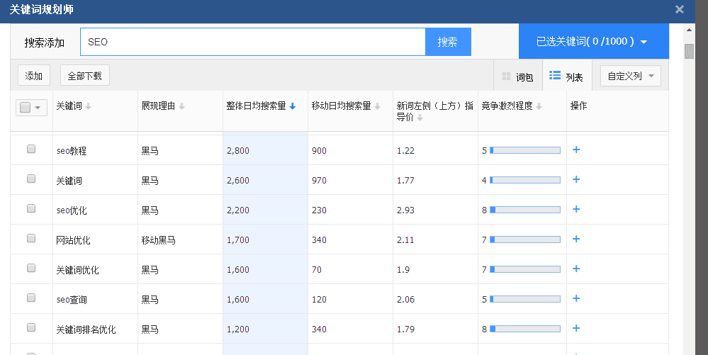The image size is (708, 355).
Task: Click the plus icon for seo教程 row
Action: point(576,150)
